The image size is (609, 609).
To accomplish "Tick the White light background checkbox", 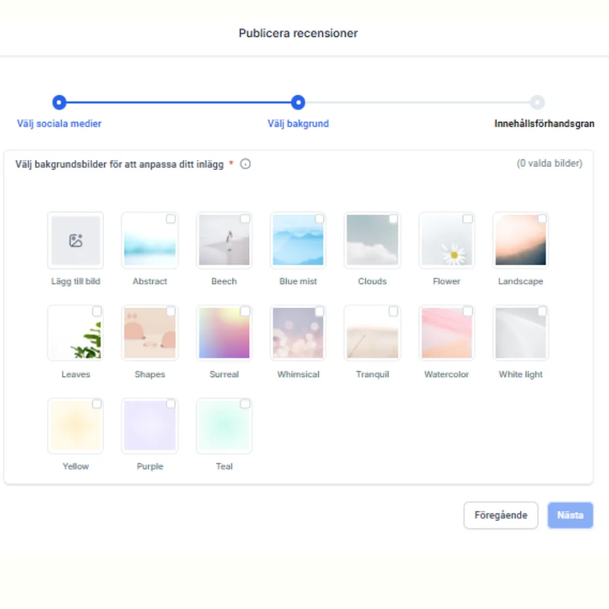I will click(542, 312).
